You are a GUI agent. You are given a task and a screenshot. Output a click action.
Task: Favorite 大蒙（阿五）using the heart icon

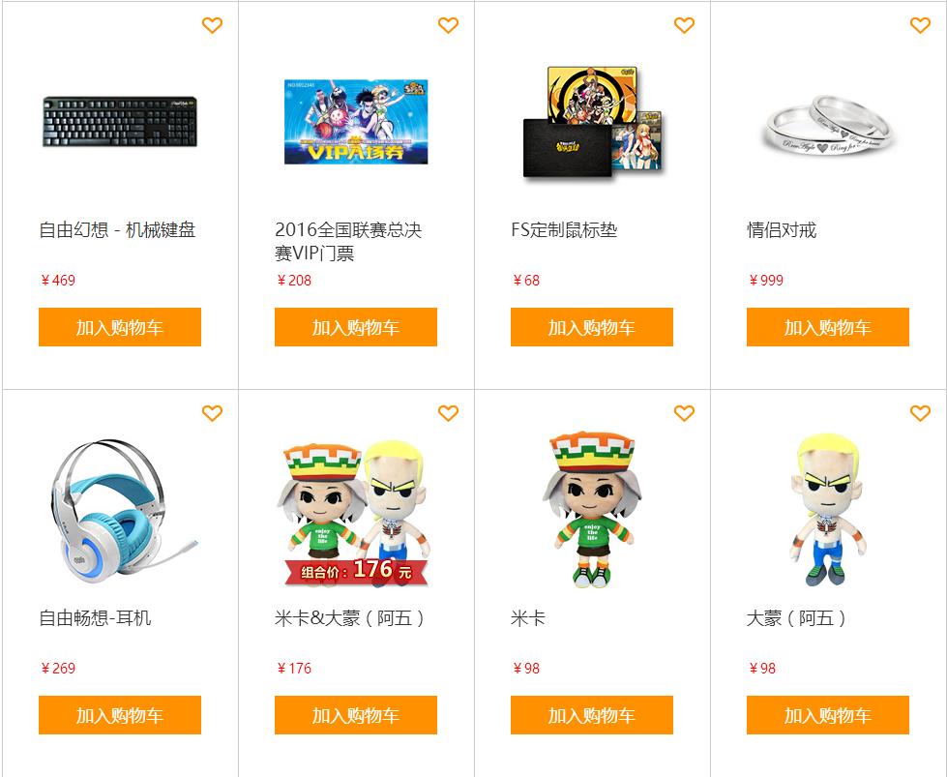pyautogui.click(x=921, y=413)
